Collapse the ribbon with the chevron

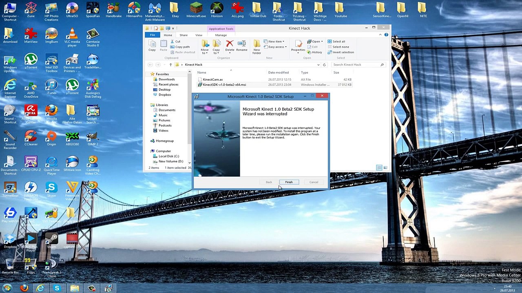pyautogui.click(x=380, y=35)
